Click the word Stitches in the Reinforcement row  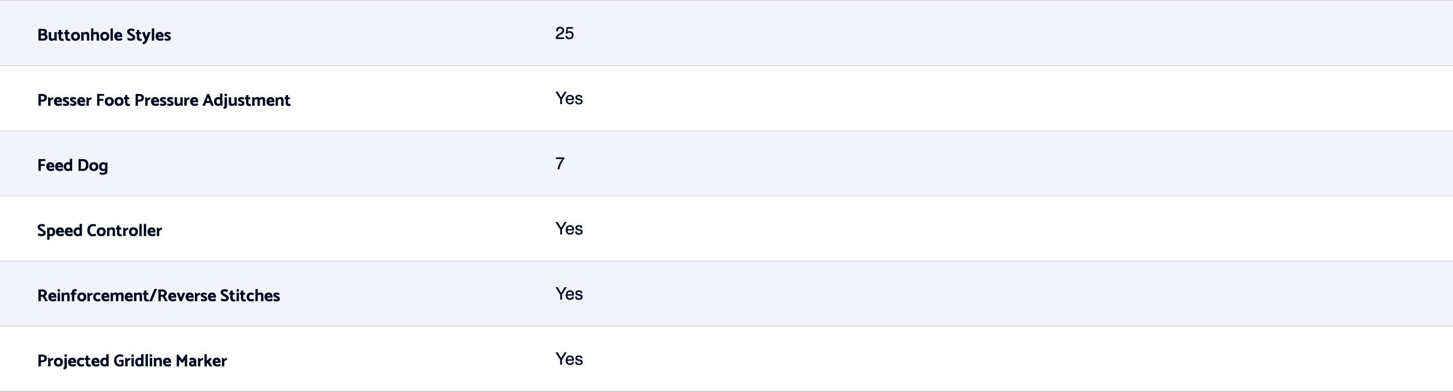(250, 295)
